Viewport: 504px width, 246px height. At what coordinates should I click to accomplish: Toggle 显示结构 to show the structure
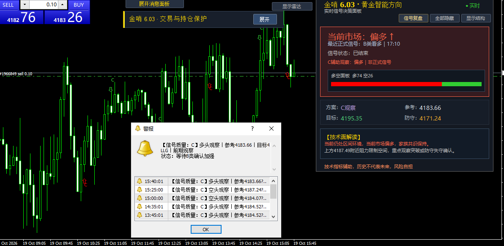pyautogui.click(x=476, y=18)
